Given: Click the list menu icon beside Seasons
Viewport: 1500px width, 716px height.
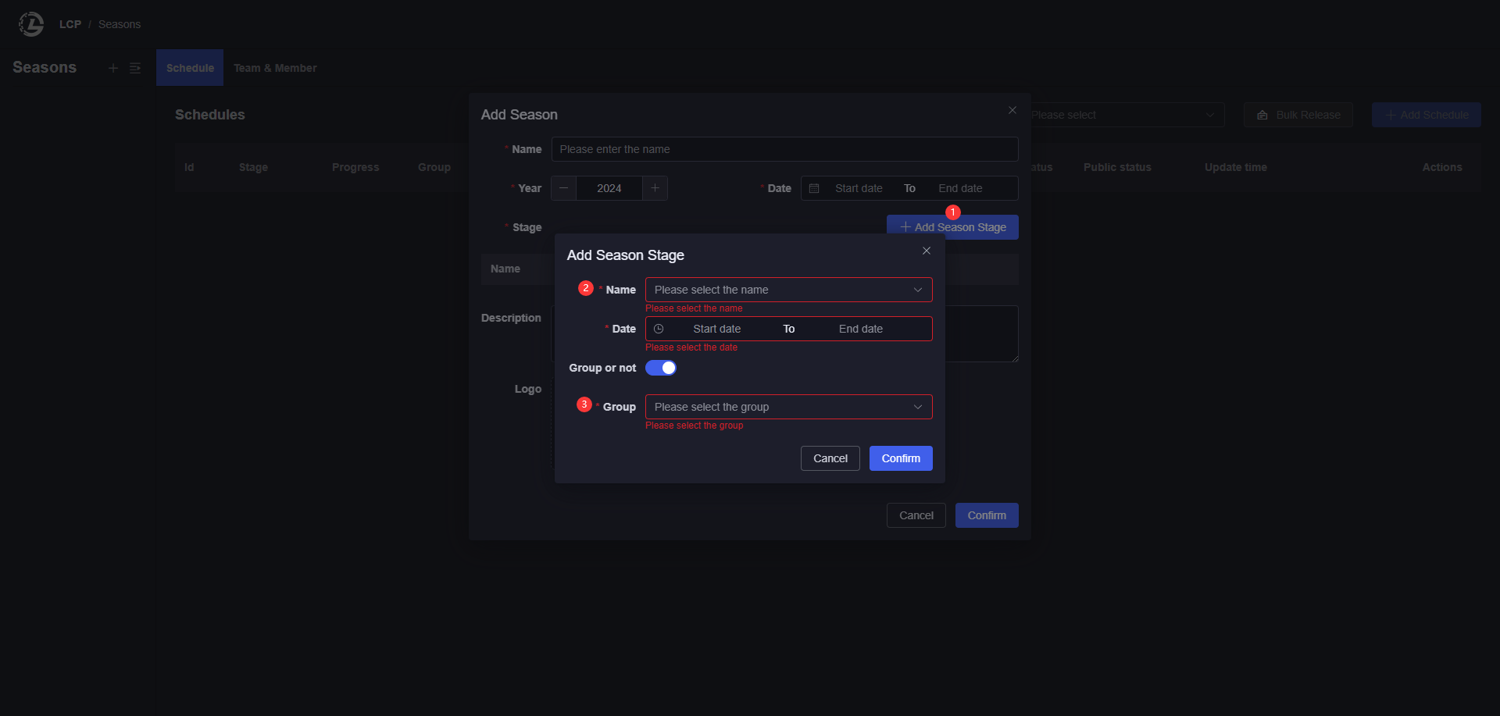Looking at the screenshot, I should tap(135, 68).
